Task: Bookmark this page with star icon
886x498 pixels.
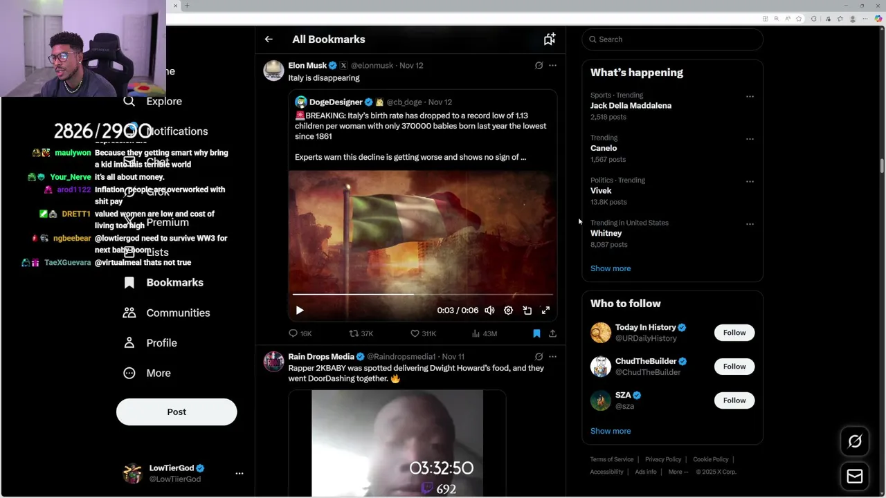Action: tap(799, 19)
